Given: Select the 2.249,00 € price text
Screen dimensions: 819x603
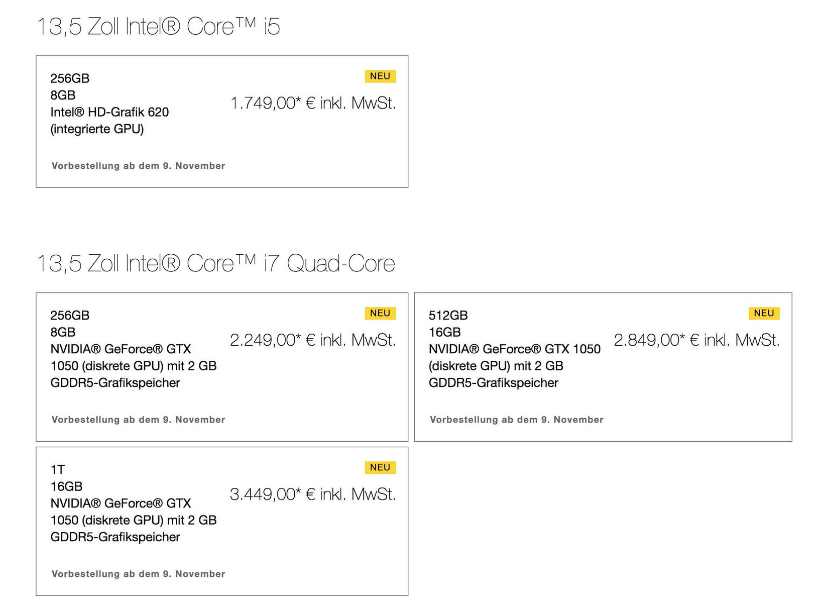Looking at the screenshot, I should [313, 341].
